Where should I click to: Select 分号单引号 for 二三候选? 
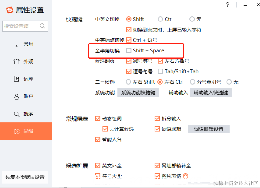[192, 82]
